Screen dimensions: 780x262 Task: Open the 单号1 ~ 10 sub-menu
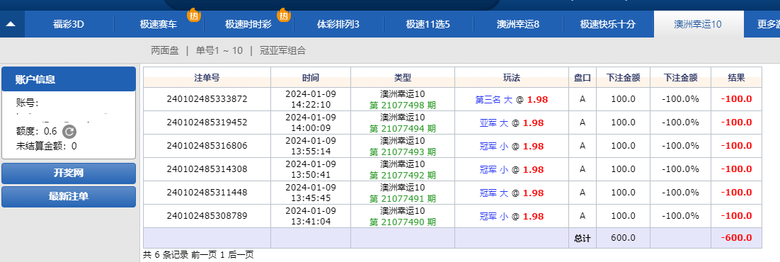coord(219,50)
